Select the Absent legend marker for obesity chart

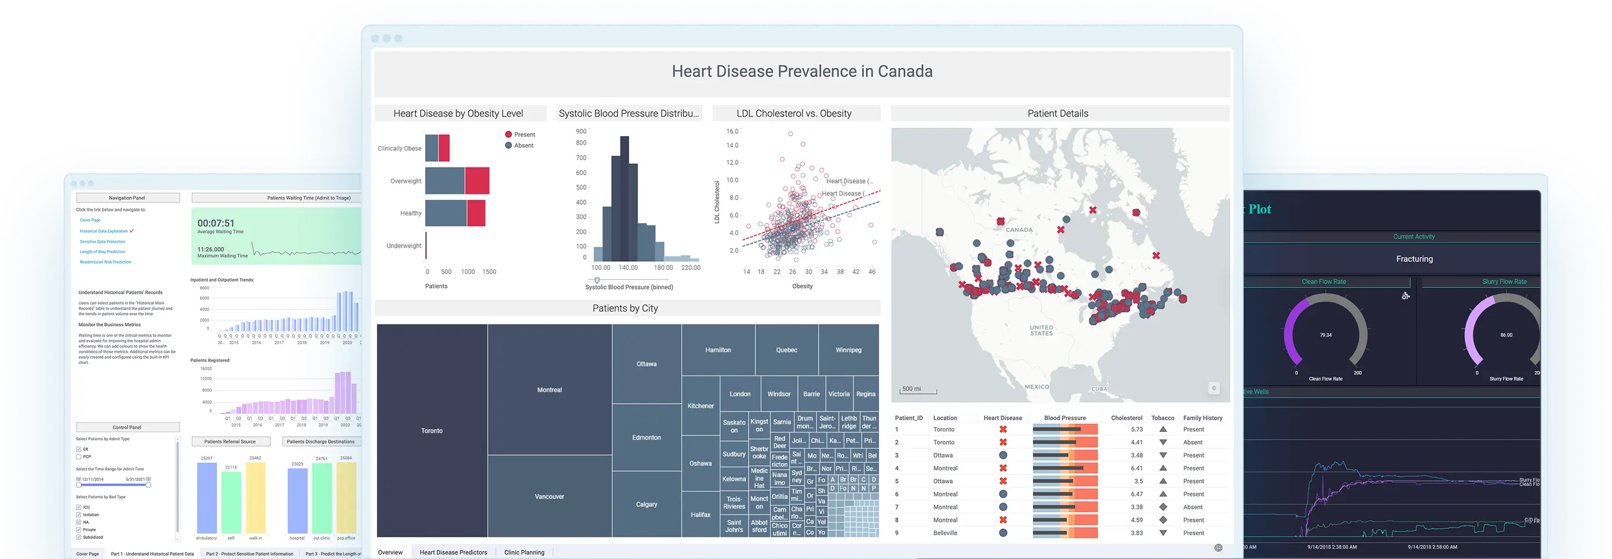click(x=508, y=145)
